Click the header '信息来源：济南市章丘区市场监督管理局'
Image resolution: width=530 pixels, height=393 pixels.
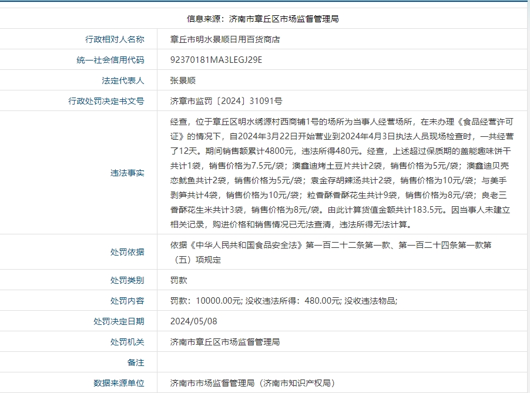[x=263, y=19]
